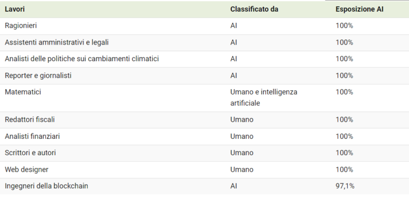The height and width of the screenshot is (202, 409).
Task: Select Assistenti amministrativi e legali cell
Action: click(x=56, y=42)
